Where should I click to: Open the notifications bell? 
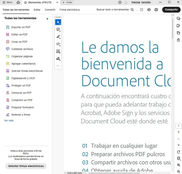pyautogui.click(x=126, y=2)
